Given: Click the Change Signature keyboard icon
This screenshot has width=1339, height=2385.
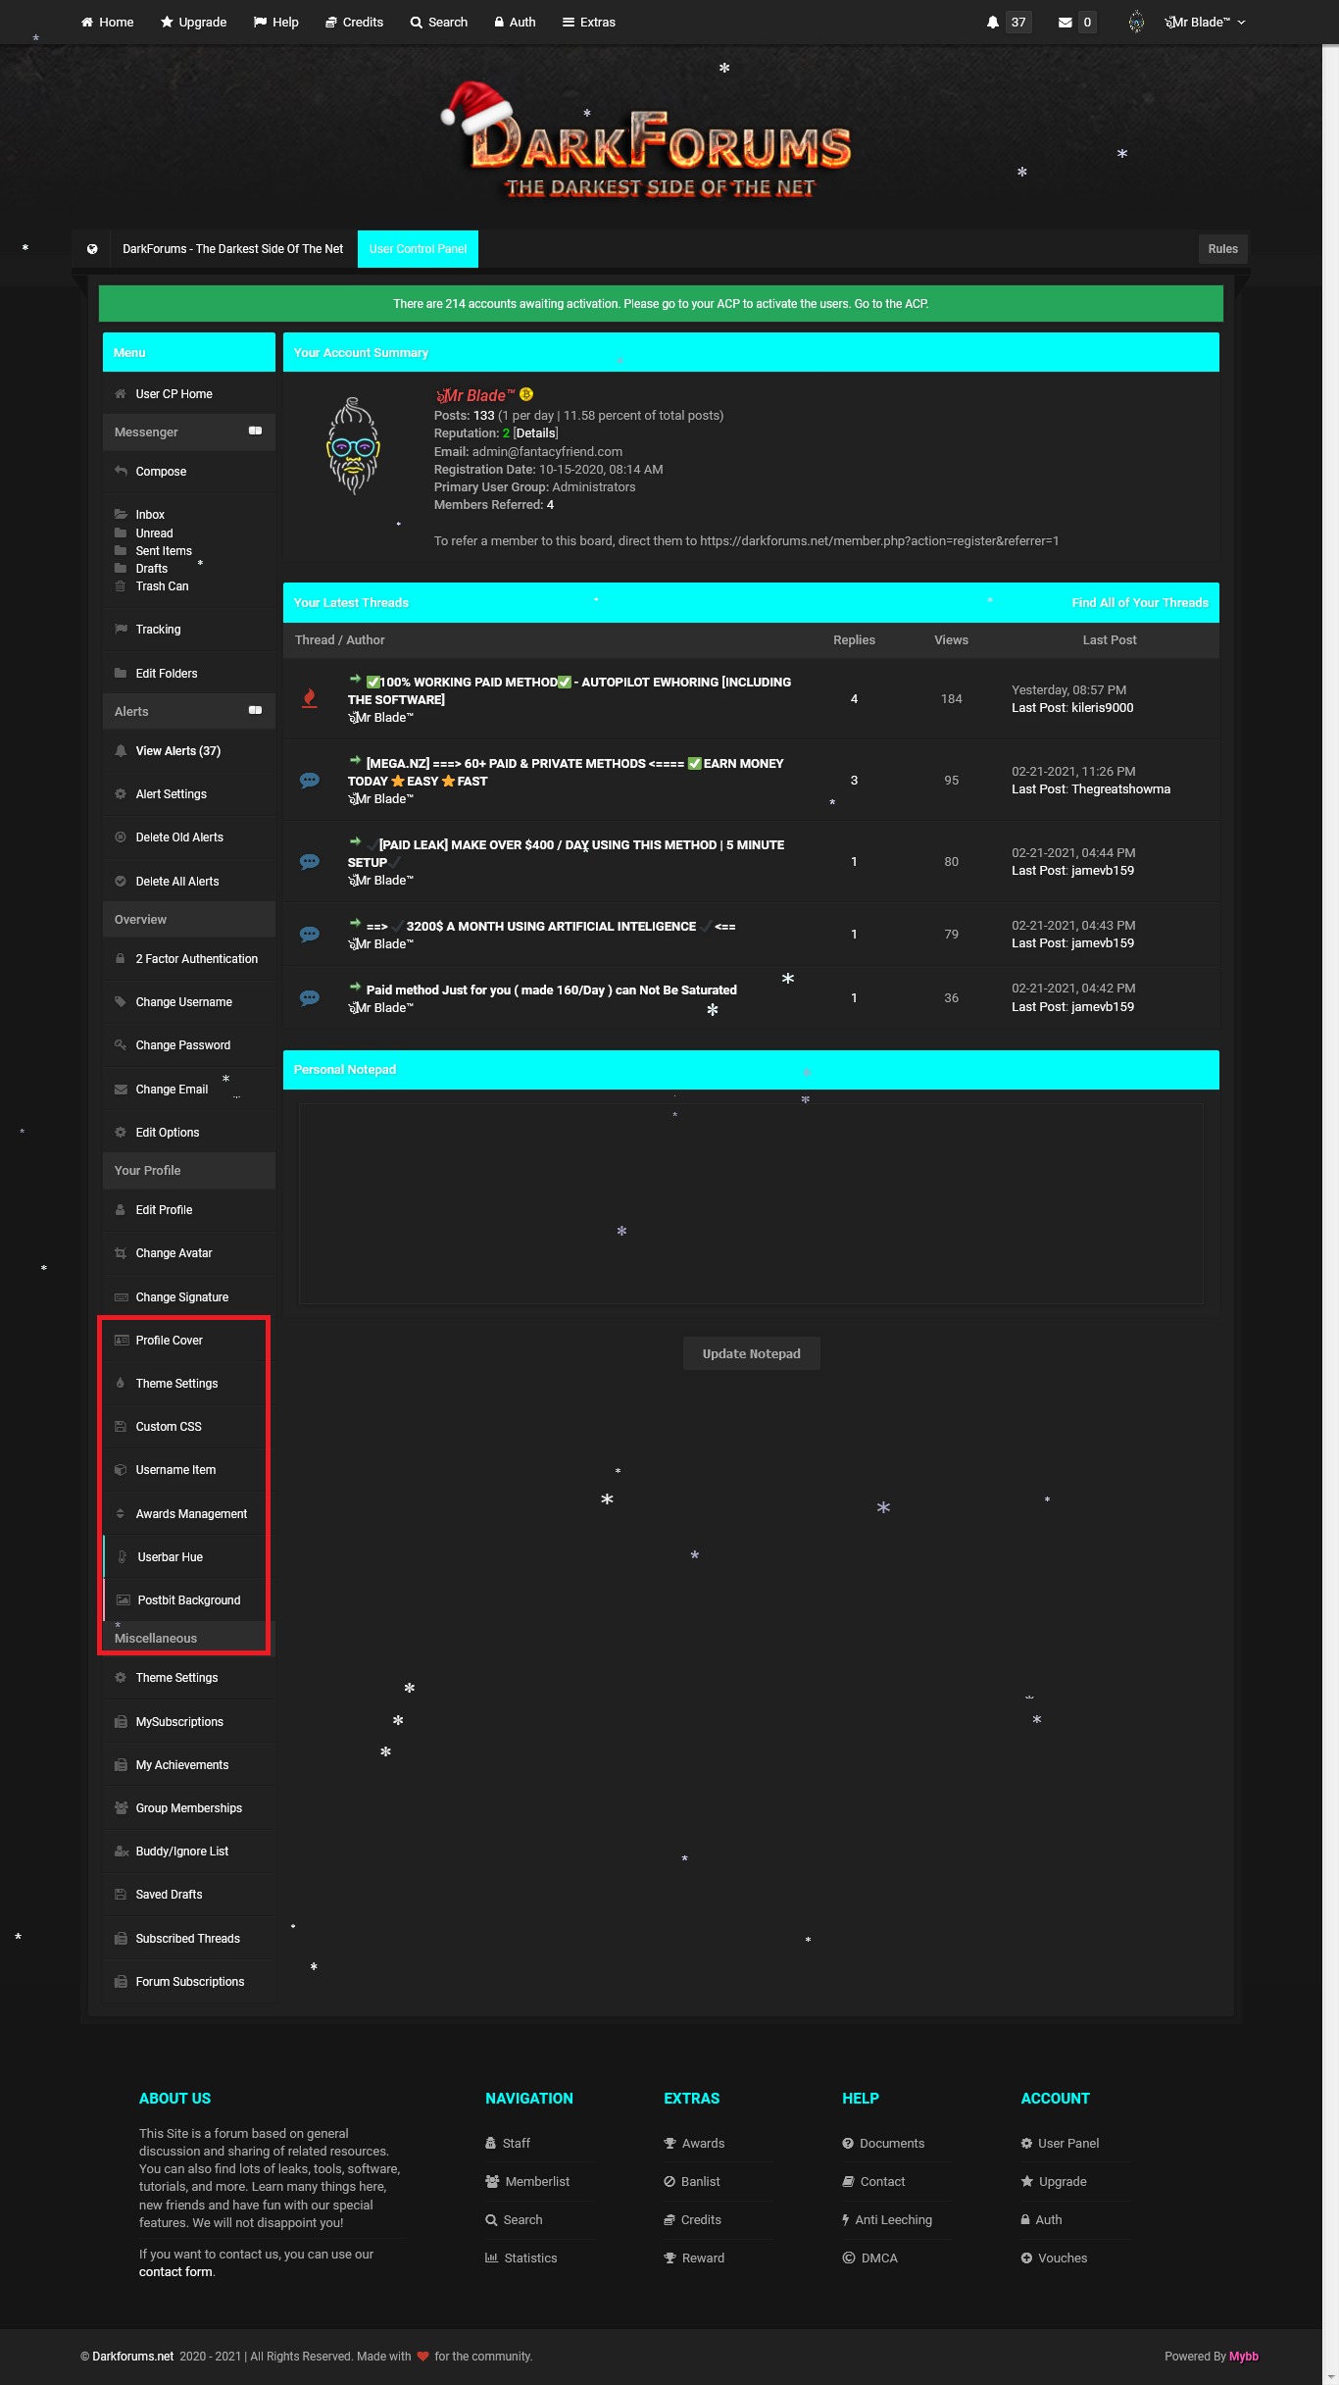Looking at the screenshot, I should coord(122,1296).
